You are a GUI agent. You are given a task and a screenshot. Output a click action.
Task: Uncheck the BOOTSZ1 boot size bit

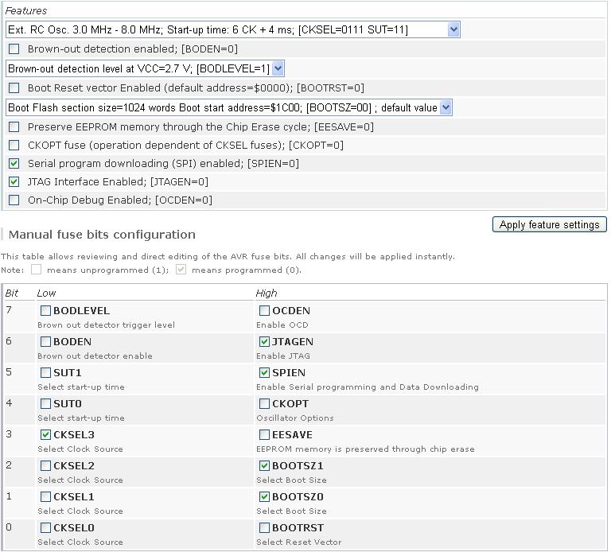265,466
